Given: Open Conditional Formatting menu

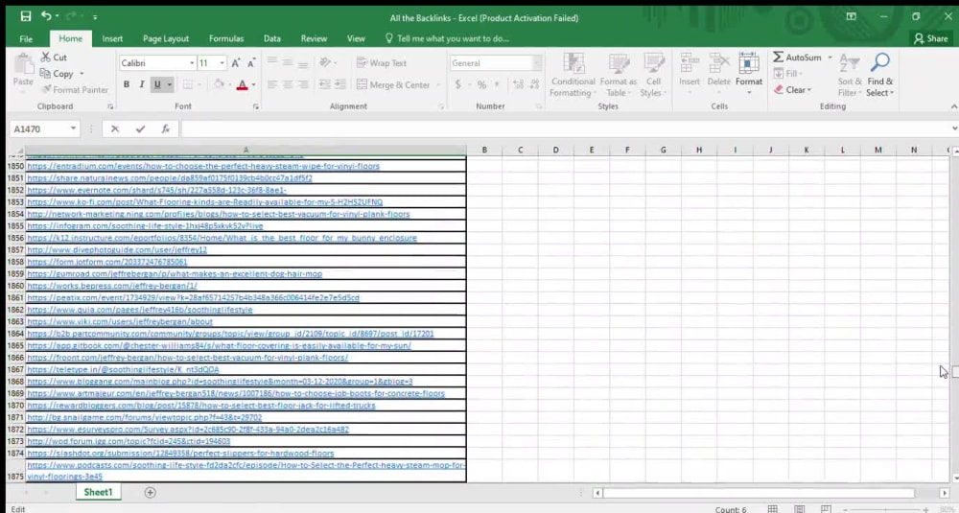Looking at the screenshot, I should 573,75.
